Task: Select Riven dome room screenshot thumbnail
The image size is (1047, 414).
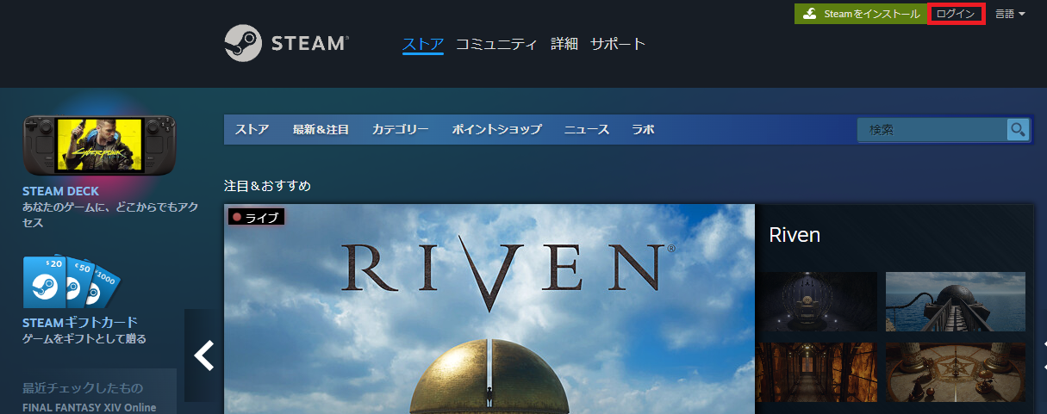Action: pos(817,303)
